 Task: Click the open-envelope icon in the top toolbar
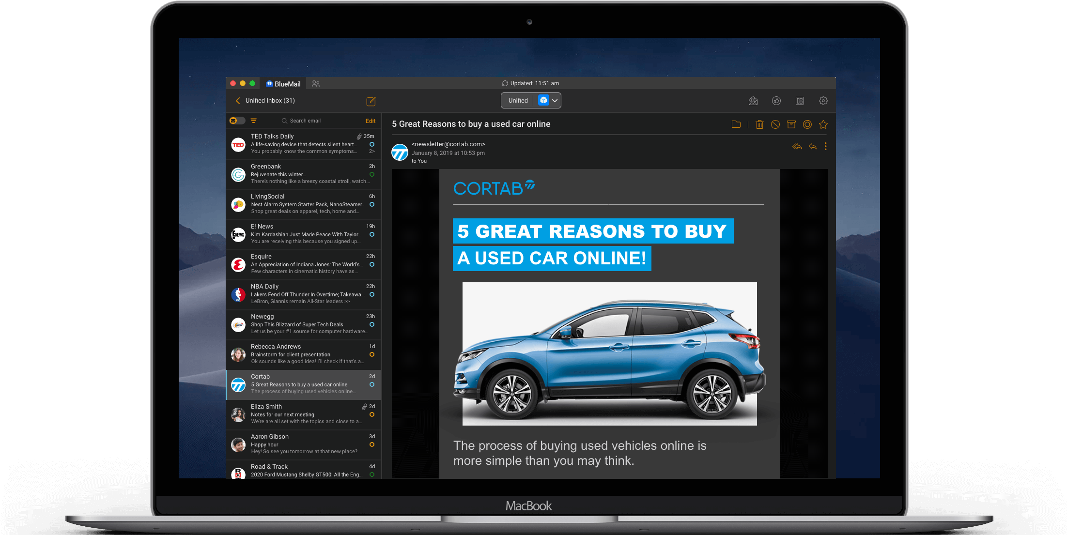[x=753, y=101]
